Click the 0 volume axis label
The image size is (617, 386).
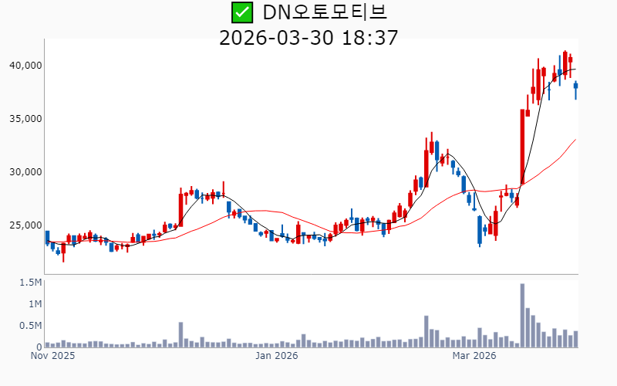pos(36,347)
